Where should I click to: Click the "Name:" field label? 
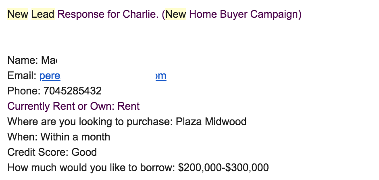coord(23,61)
